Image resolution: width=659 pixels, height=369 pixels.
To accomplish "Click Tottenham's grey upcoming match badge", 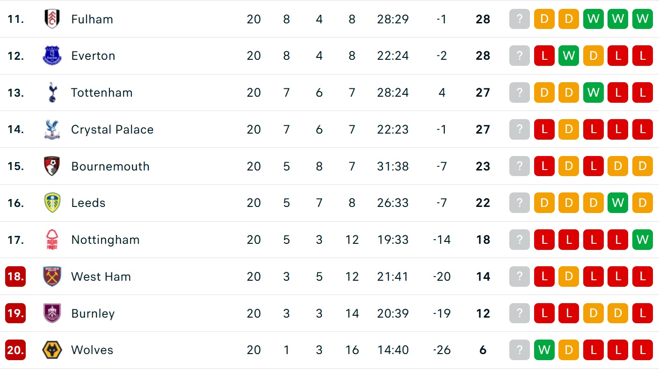I will click(520, 92).
